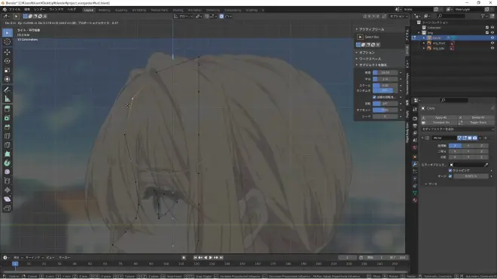This screenshot has height=279, width=497.
Task: Toggle the Merge checkbox in Mirror modifier
Action: [x=450, y=176]
